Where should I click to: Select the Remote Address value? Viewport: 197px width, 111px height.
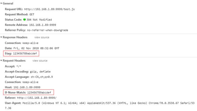click(x=42, y=25)
